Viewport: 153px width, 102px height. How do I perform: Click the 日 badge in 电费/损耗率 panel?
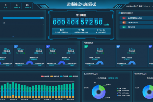coord(86,47)
